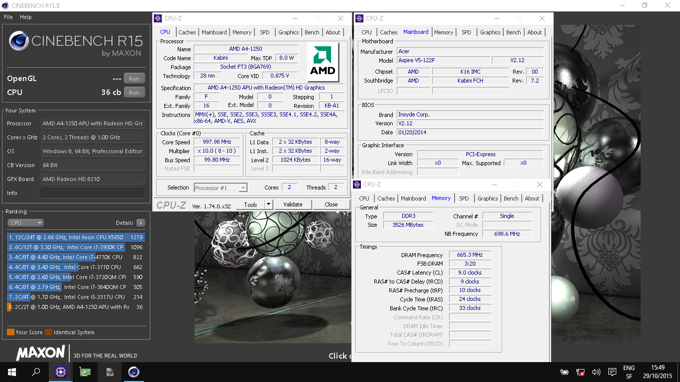Open the green graphics card taskbar icon
This screenshot has height=382, width=680.
click(85, 372)
